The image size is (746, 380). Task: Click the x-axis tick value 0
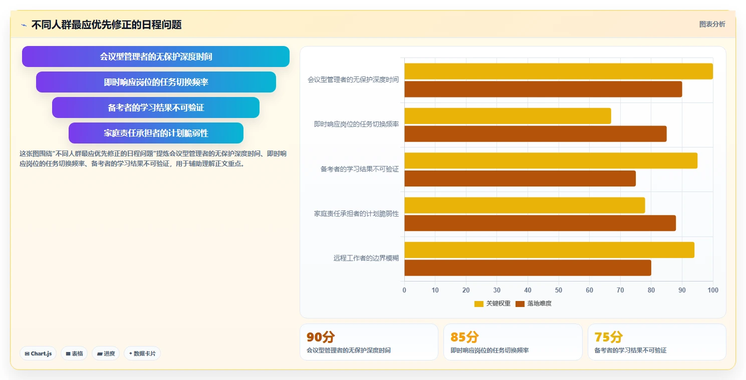[404, 290]
